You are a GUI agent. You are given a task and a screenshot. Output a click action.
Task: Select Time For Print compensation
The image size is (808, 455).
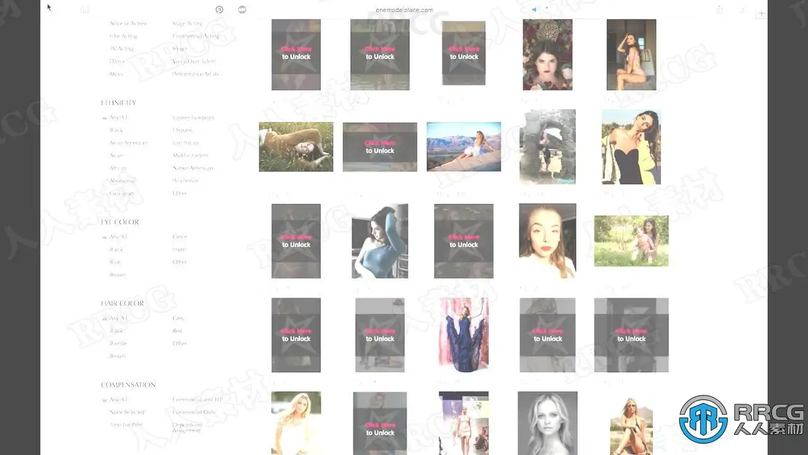[126, 425]
